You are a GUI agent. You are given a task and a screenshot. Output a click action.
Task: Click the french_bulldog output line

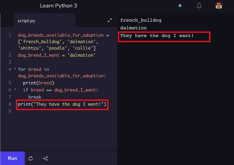[141, 20]
